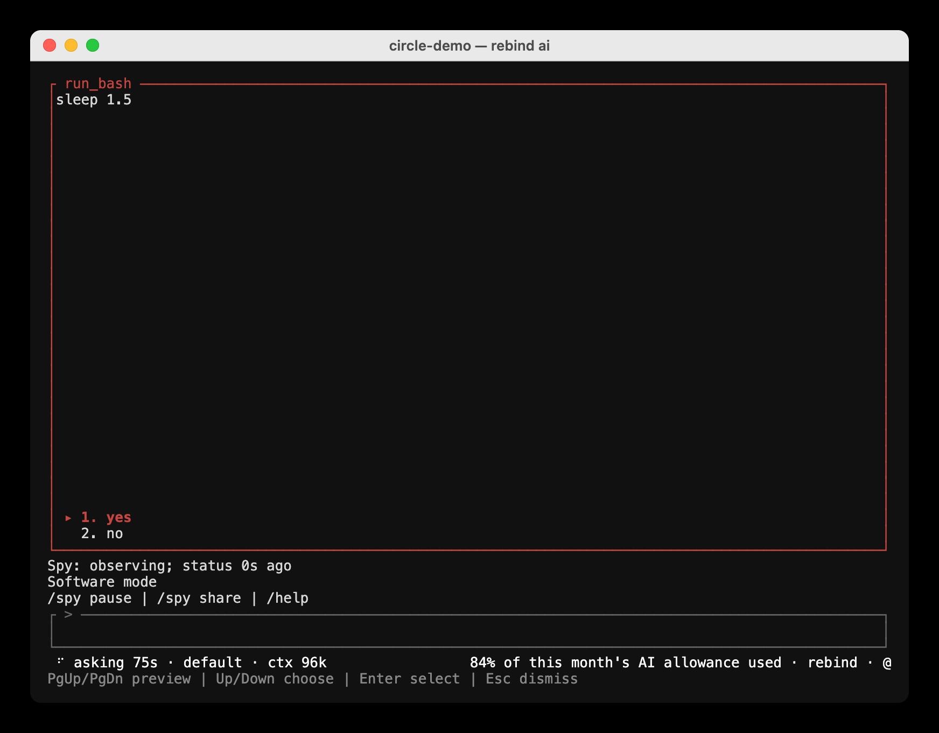Click the "Esc dismiss" hint
939x733 pixels.
[532, 679]
